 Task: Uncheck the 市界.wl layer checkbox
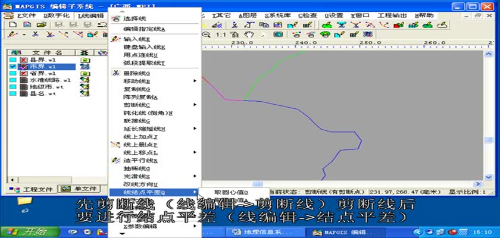tap(12, 67)
